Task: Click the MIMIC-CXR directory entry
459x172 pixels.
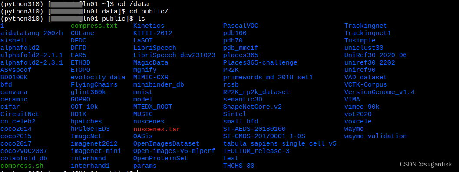Action: [x=151, y=78]
